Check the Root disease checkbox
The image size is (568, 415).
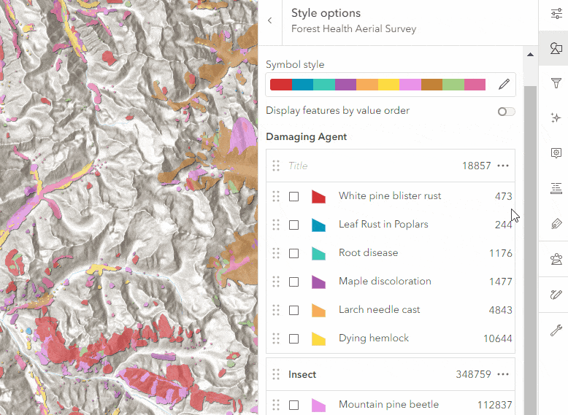pos(293,254)
